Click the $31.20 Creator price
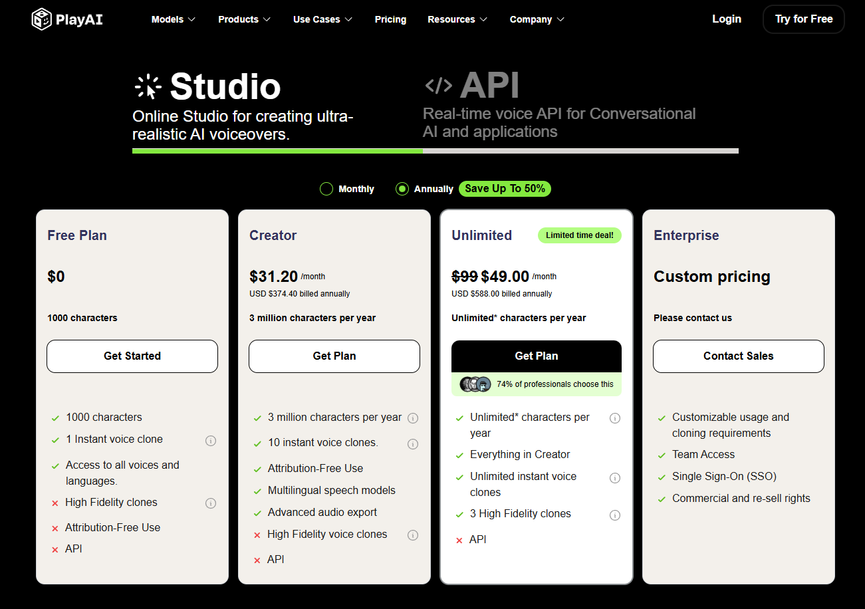 [273, 277]
